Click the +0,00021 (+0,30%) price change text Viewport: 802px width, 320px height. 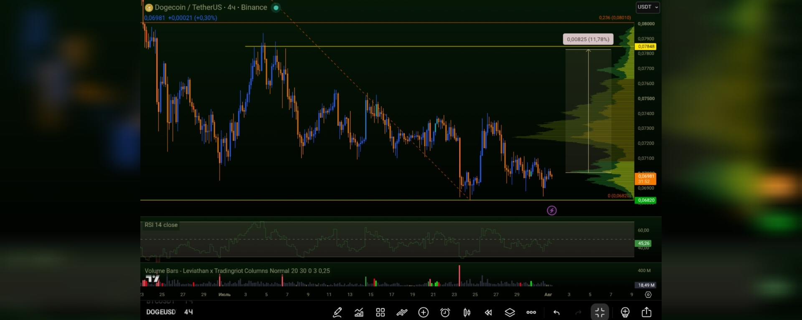(193, 18)
